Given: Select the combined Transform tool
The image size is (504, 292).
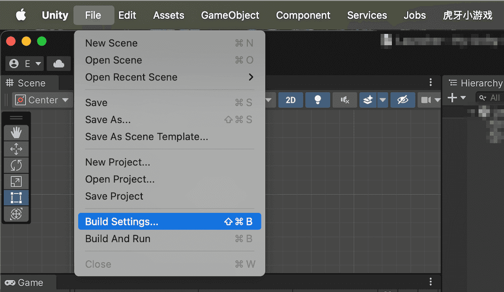Looking at the screenshot, I should 16,214.
